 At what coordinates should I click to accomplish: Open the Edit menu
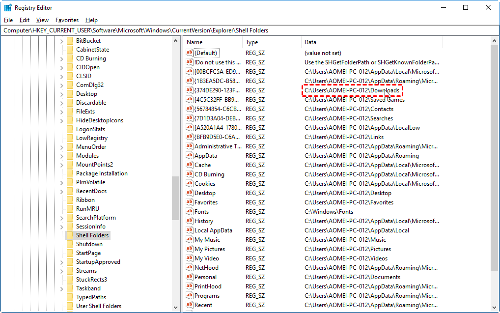point(24,20)
